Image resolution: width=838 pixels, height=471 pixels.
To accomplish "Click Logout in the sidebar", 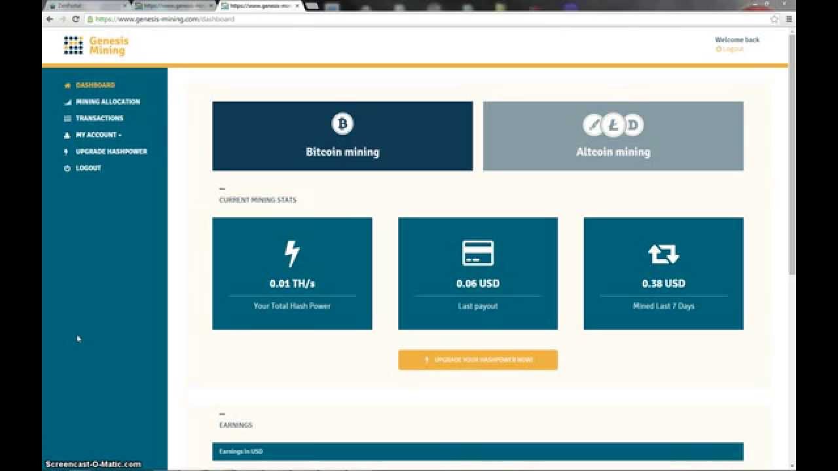I will (x=82, y=168).
